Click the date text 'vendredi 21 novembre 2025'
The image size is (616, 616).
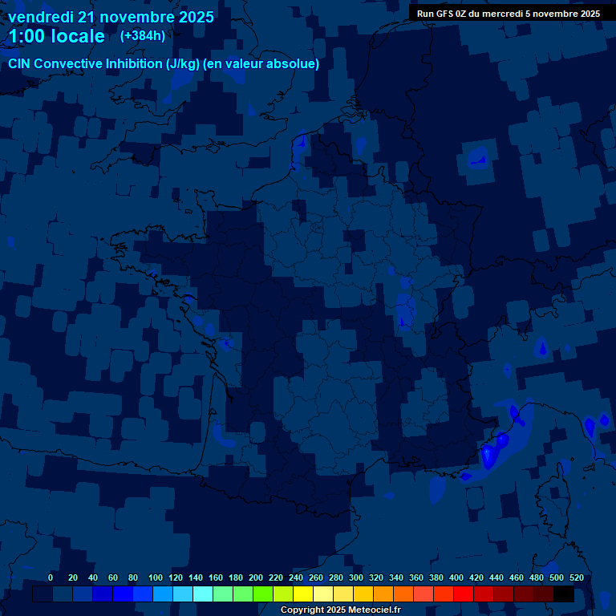(x=111, y=18)
